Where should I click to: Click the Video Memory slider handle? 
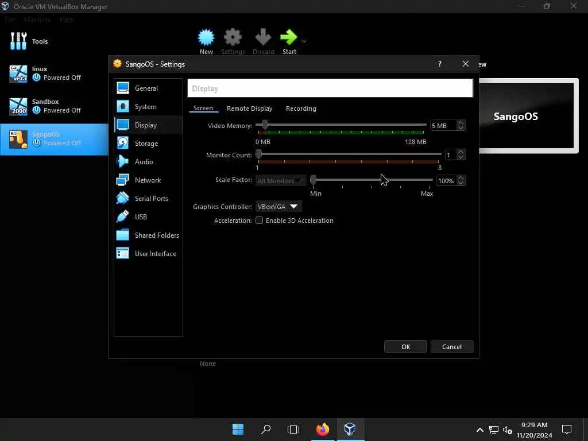265,125
